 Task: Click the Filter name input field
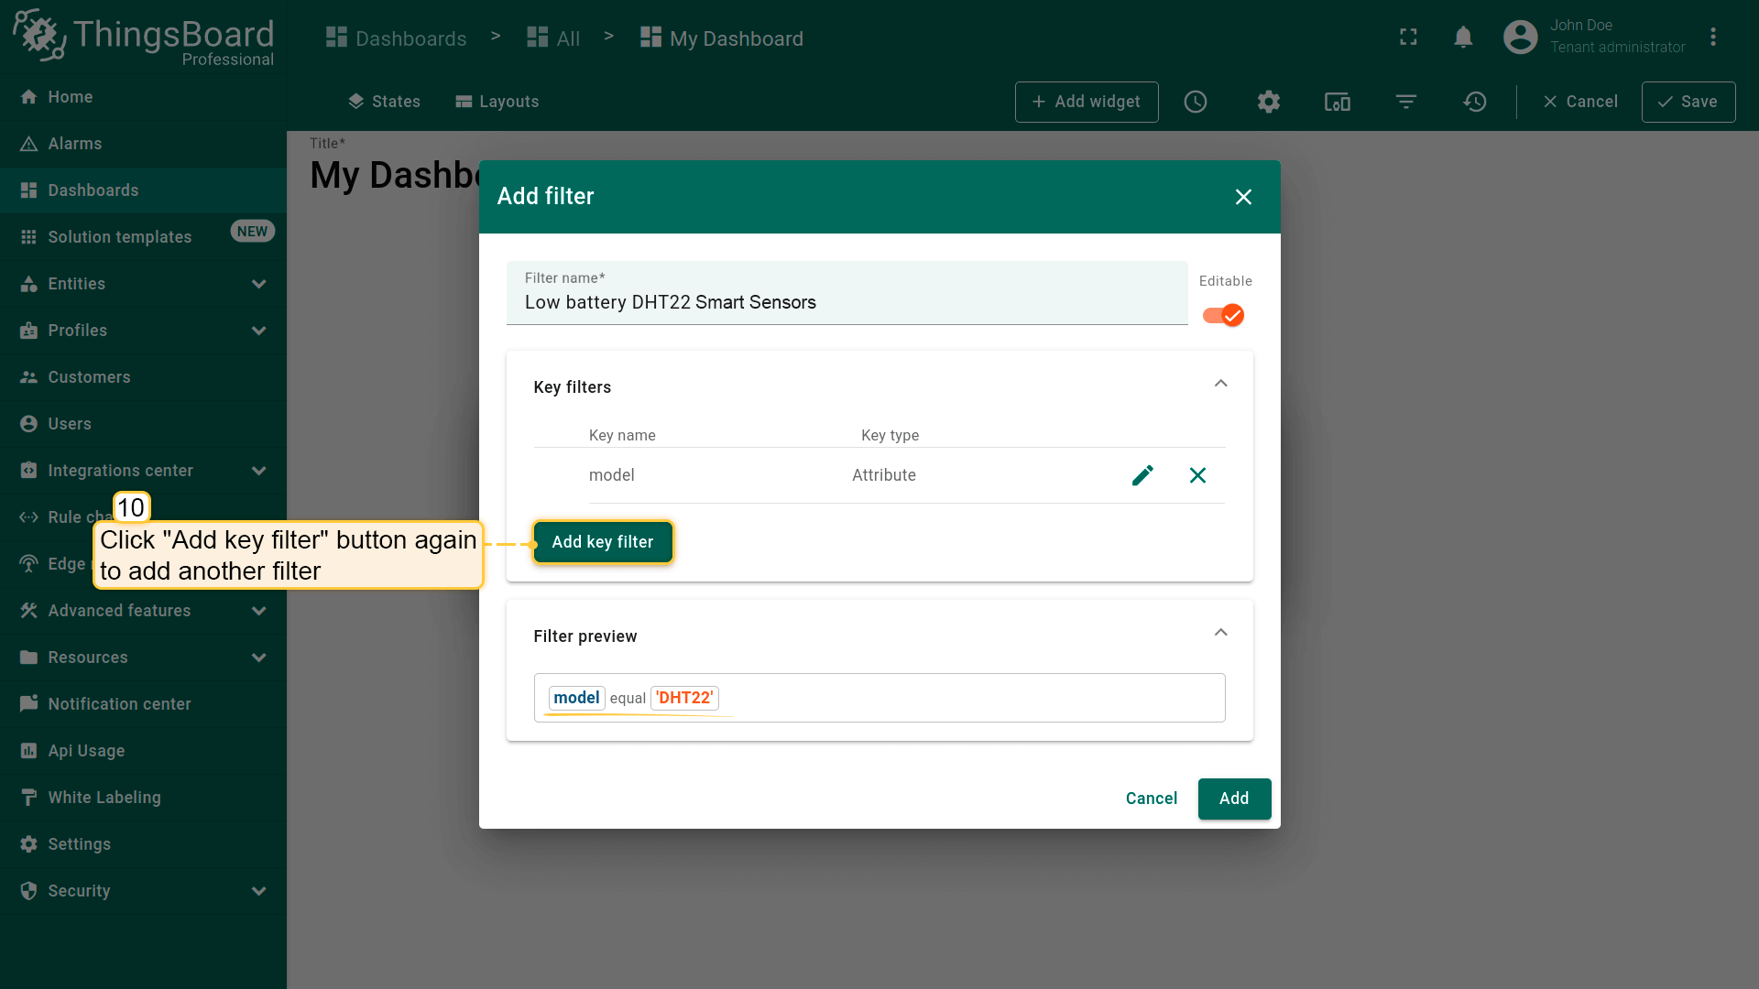tap(847, 302)
